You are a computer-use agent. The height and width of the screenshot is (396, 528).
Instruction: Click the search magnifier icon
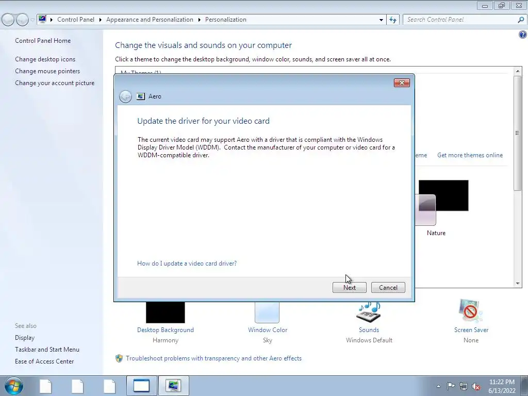coord(521,20)
